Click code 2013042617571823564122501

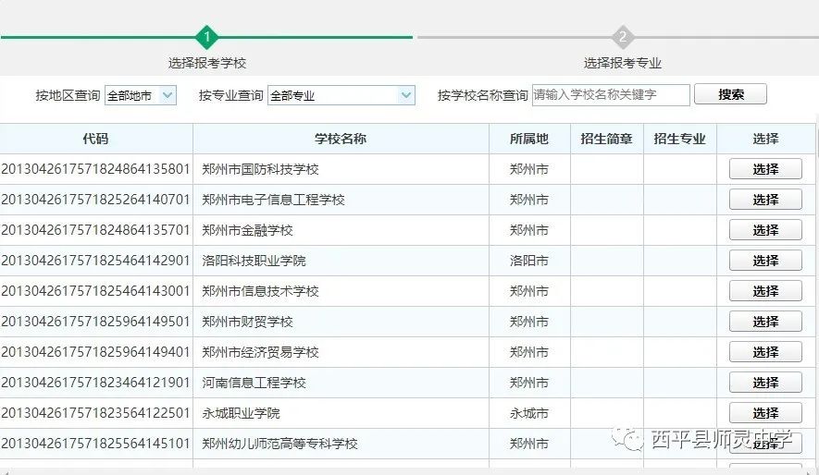tap(95, 413)
